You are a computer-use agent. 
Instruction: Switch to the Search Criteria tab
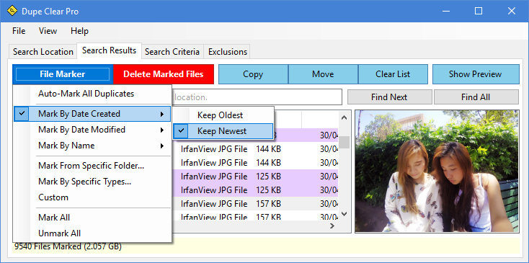click(172, 52)
